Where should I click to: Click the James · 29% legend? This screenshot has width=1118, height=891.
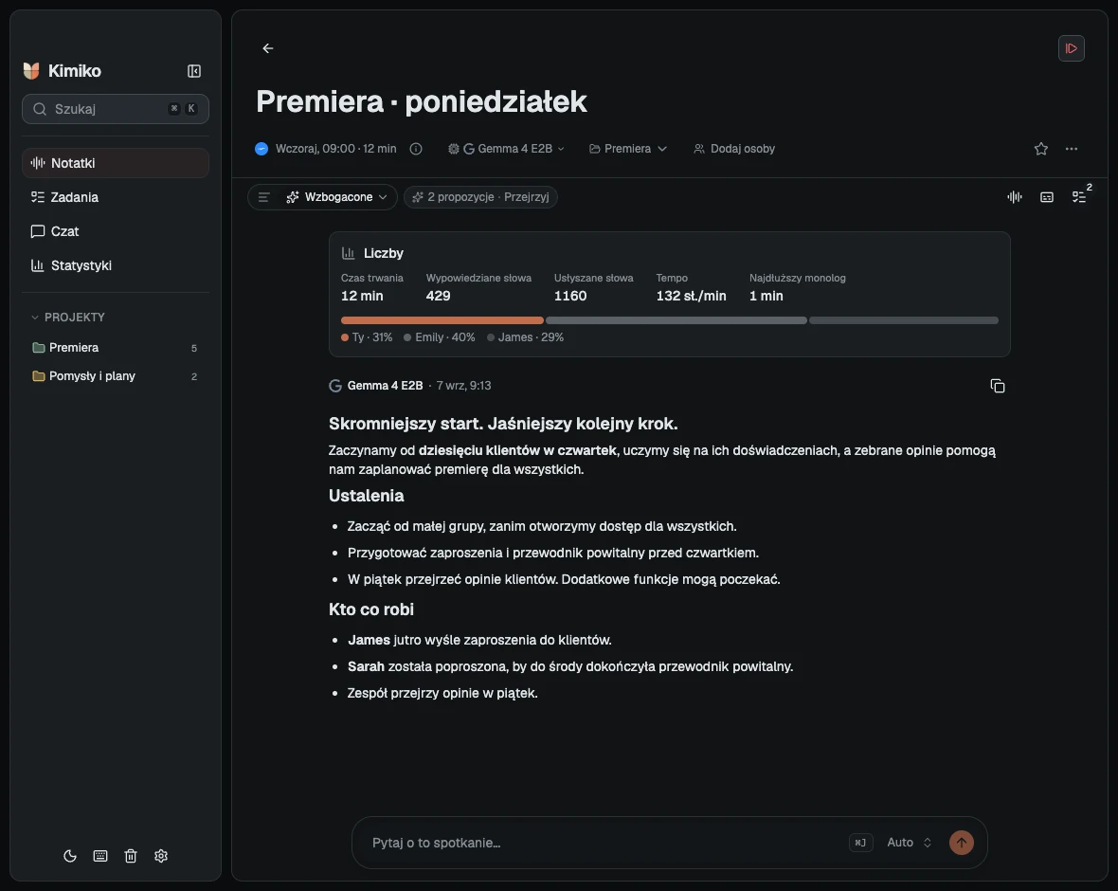coord(526,337)
